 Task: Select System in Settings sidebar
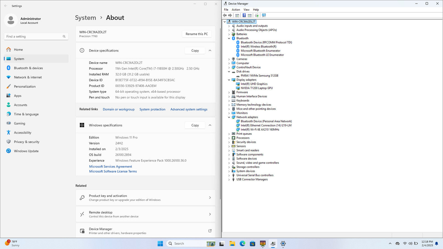tap(36, 59)
